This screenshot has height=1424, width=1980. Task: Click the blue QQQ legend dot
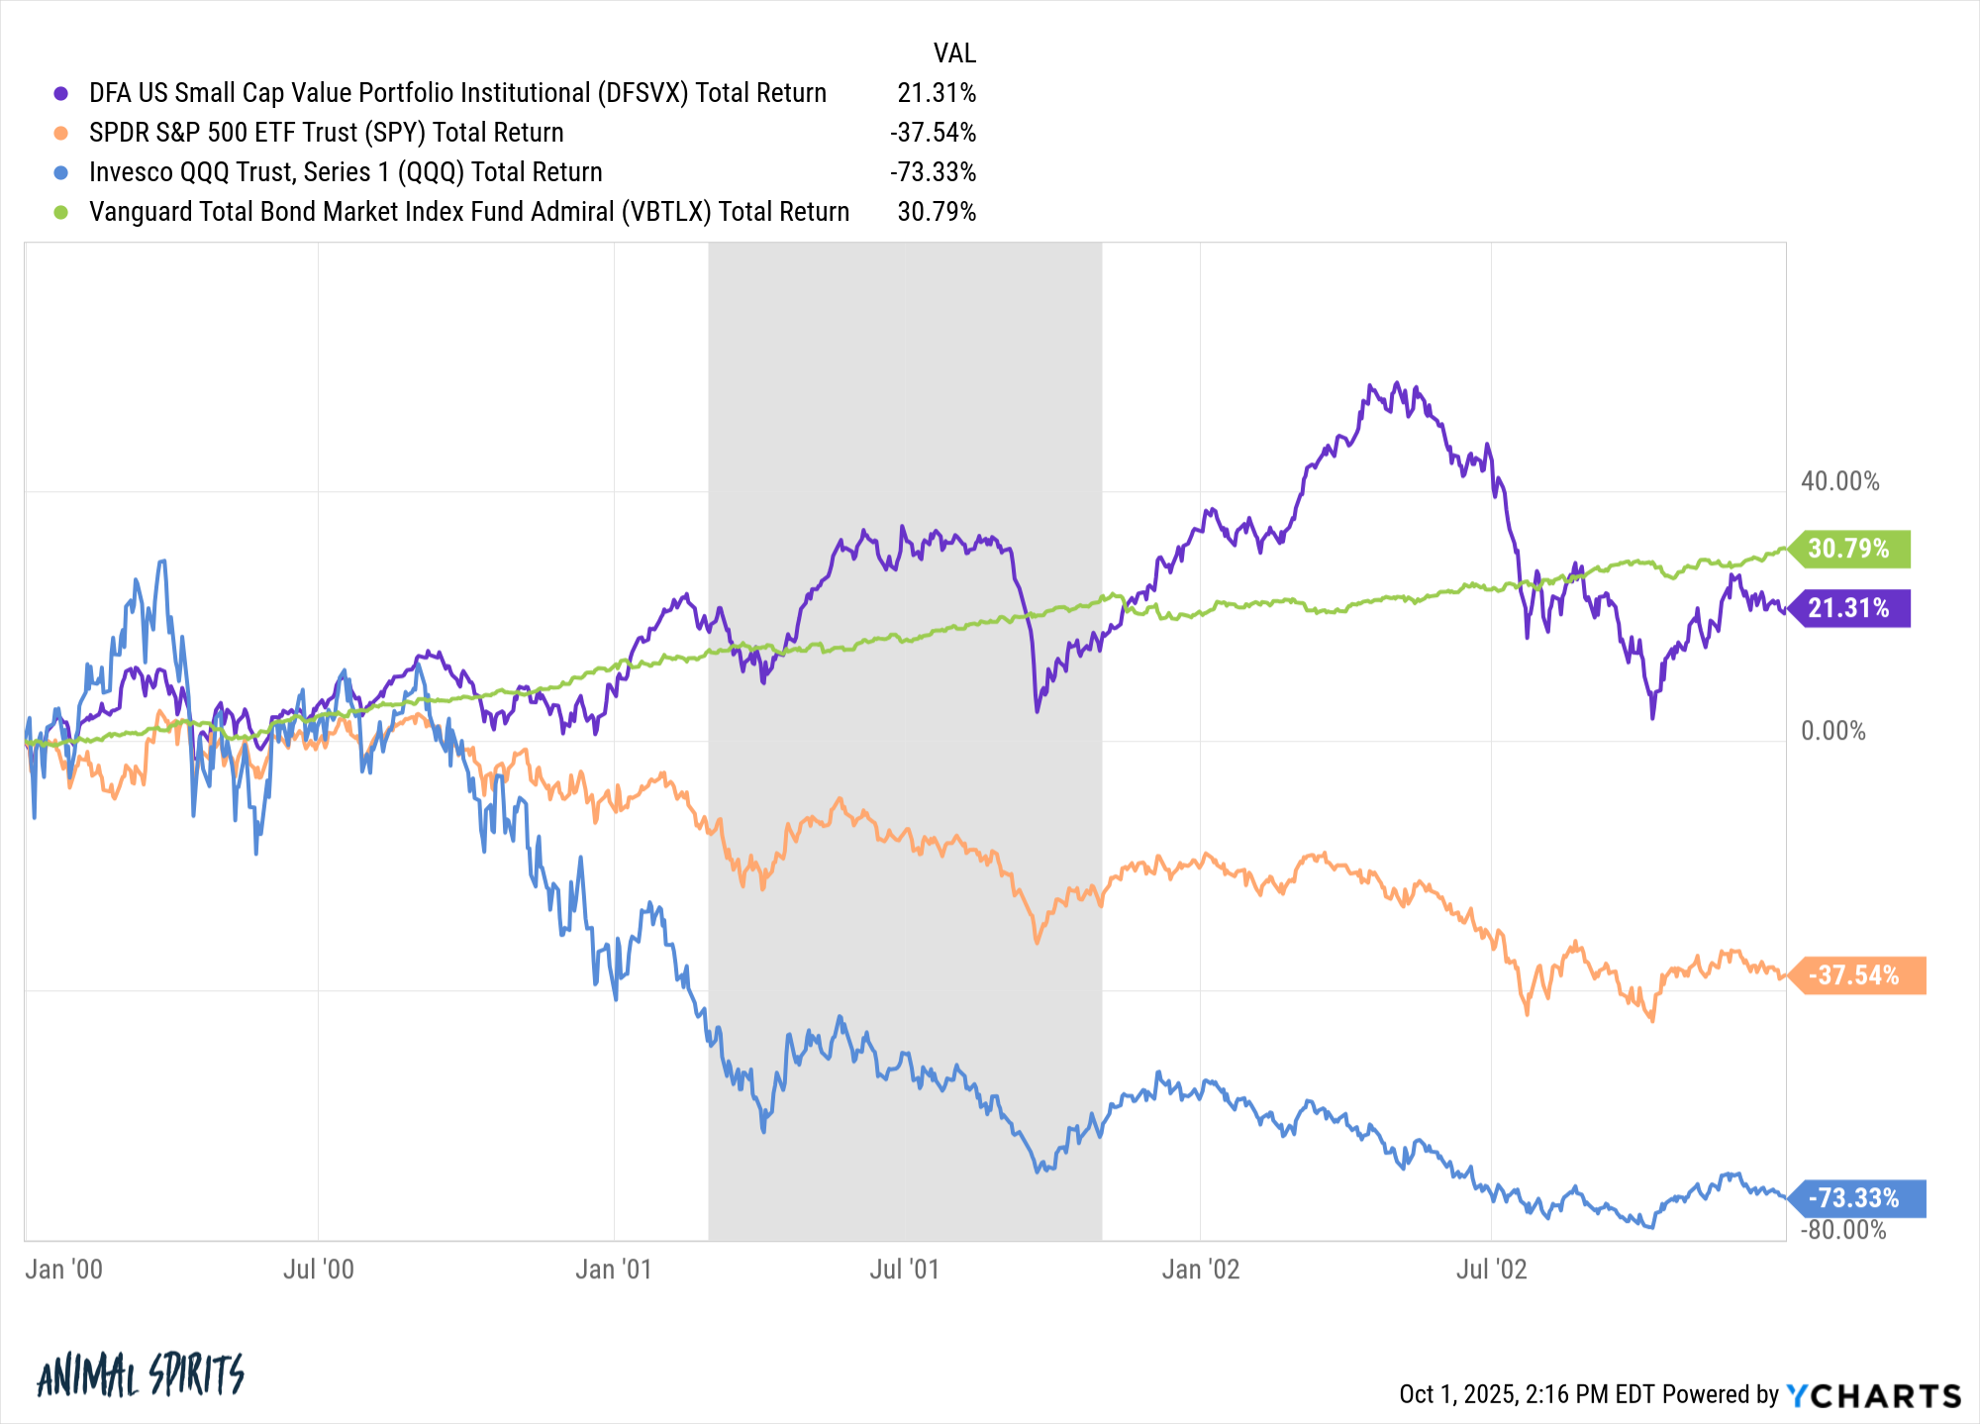click(x=61, y=172)
